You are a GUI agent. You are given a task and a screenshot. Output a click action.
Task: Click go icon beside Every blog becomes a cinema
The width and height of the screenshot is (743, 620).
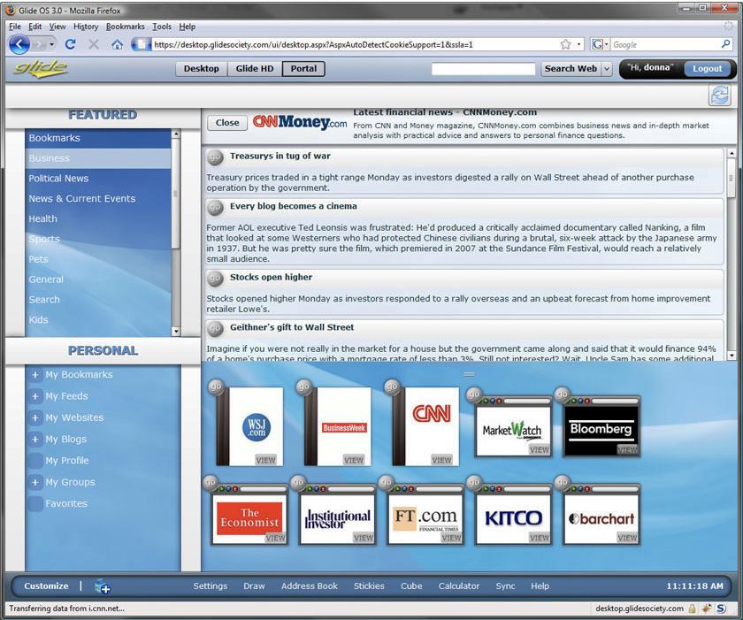[215, 207]
